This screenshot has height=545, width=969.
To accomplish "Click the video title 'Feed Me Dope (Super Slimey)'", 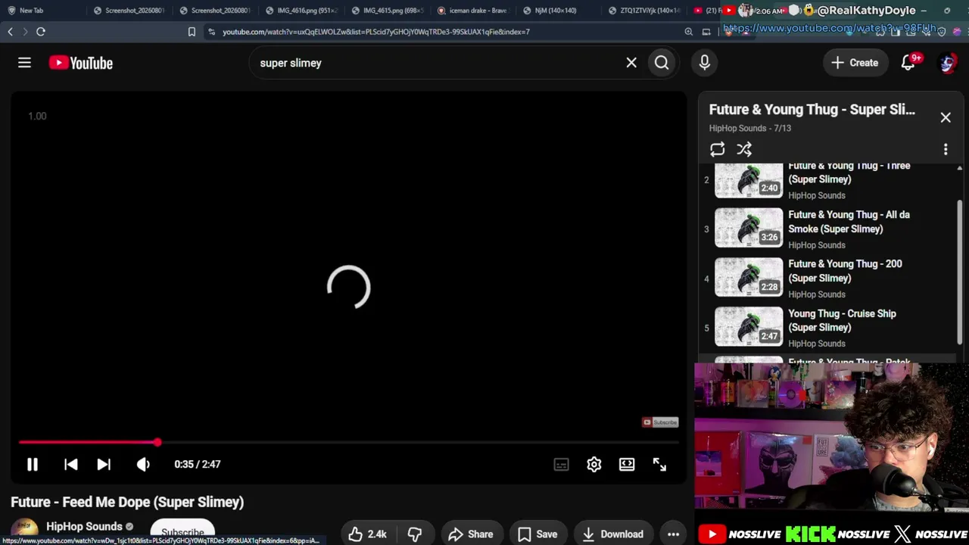I will pos(127,502).
